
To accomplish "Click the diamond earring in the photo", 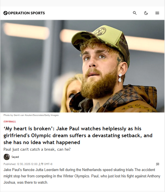I will (x=120, y=78).
